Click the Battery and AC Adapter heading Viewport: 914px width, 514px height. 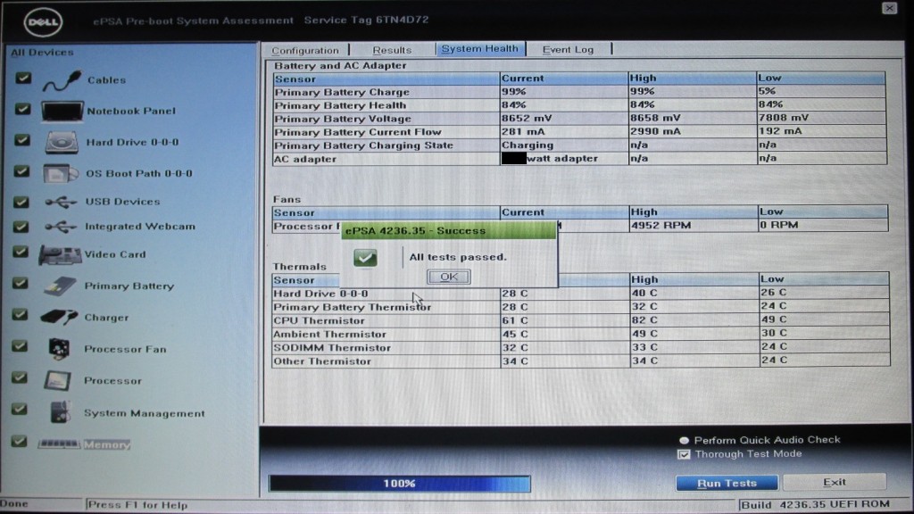coord(340,65)
